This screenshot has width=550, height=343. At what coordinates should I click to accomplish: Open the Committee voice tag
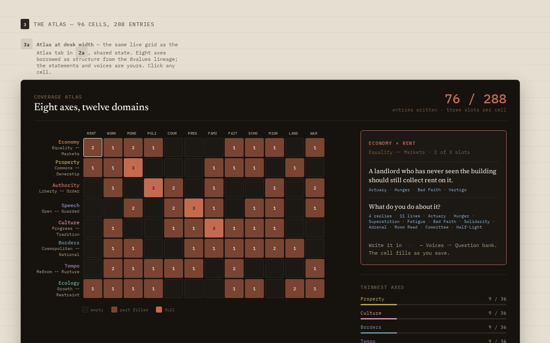437,227
